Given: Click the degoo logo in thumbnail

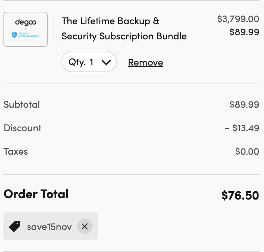Looking at the screenshot, I should 26,22.
